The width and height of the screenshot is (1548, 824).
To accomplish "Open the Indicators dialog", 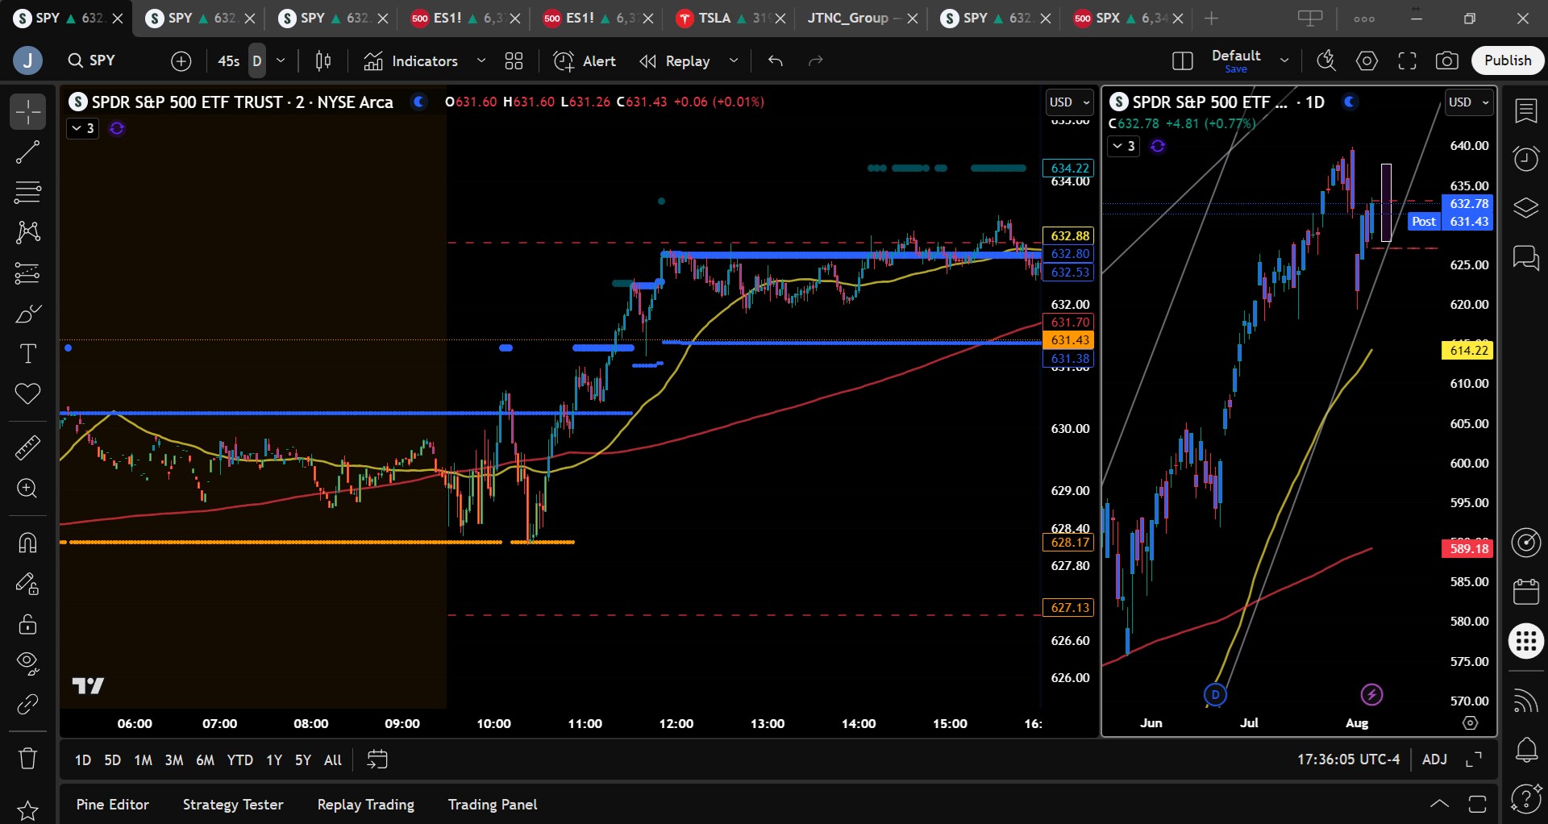I will pyautogui.click(x=410, y=60).
